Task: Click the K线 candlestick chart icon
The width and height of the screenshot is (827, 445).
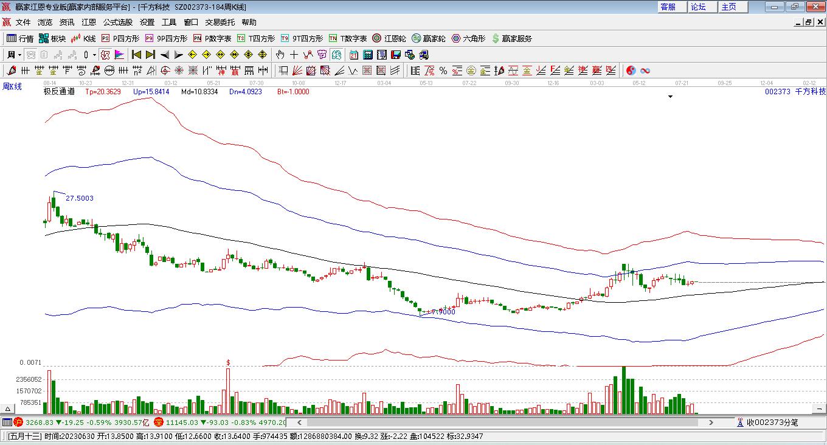Action: 83,38
